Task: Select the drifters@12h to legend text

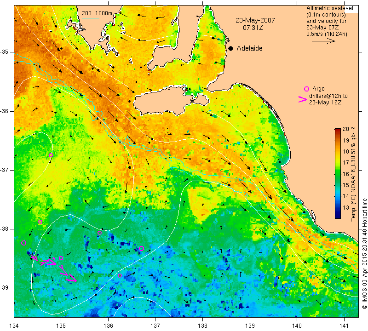Action: click(x=328, y=96)
